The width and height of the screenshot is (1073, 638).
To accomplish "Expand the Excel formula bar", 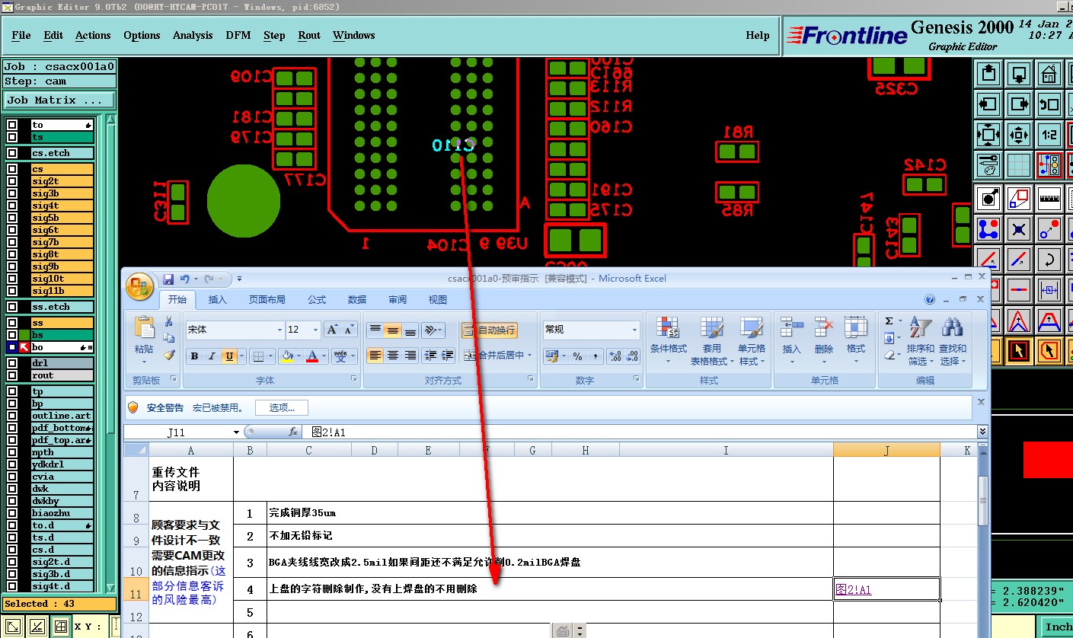I will 982,432.
